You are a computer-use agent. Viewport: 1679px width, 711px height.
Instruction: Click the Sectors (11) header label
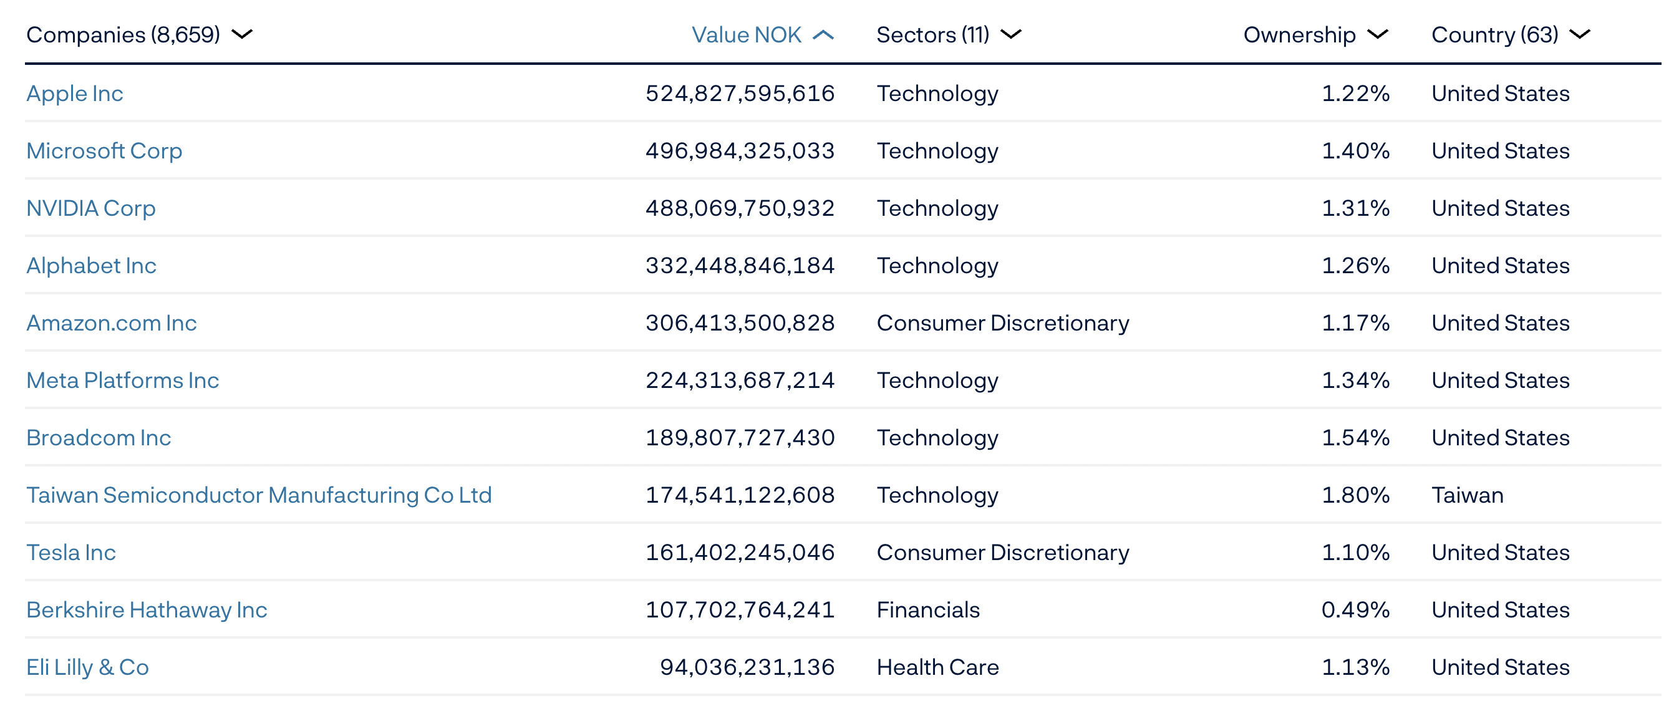pos(932,34)
